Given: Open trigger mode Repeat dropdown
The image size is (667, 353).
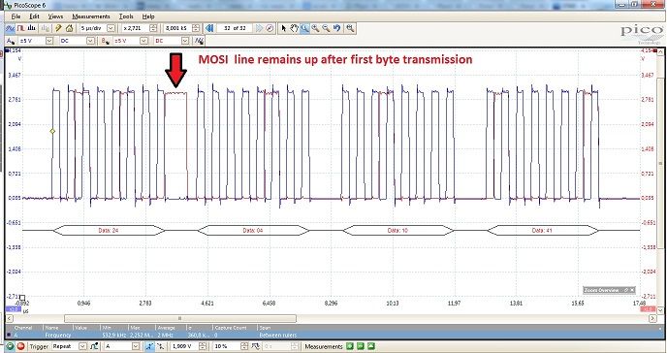Looking at the screenshot, I should 82,346.
